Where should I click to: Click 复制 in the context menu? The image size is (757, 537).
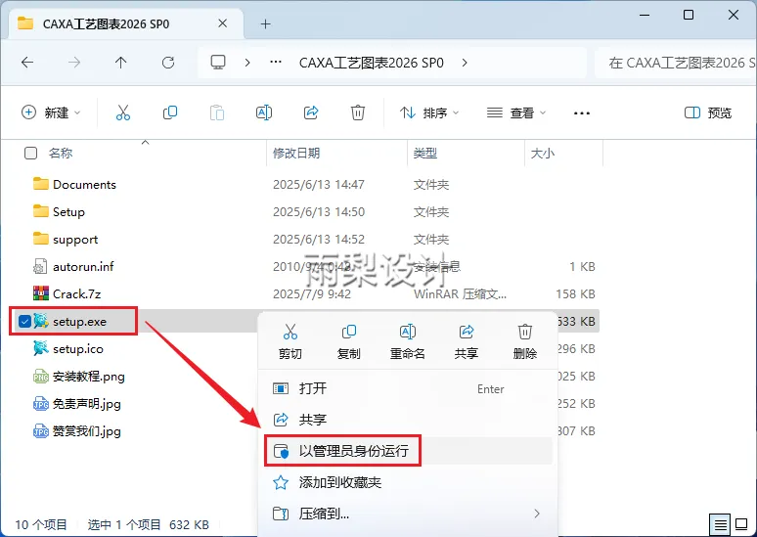[x=348, y=341]
